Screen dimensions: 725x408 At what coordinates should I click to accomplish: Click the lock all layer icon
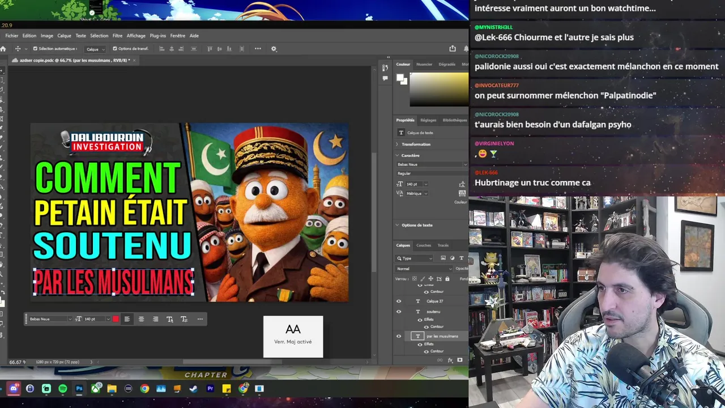(447, 279)
